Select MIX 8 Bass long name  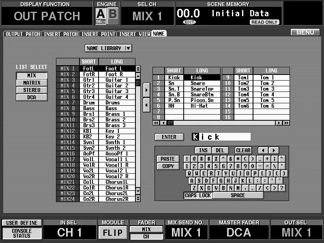pyautogui.click(x=117, y=109)
